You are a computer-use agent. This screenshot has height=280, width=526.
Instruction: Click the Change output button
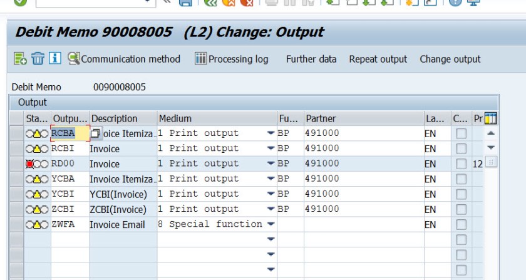(450, 59)
